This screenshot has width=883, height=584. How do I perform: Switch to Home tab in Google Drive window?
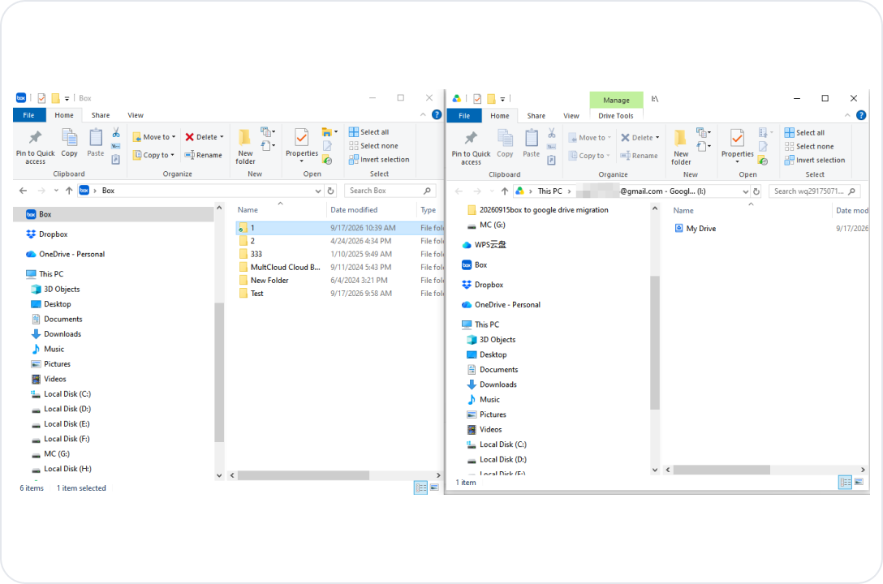[x=499, y=116]
